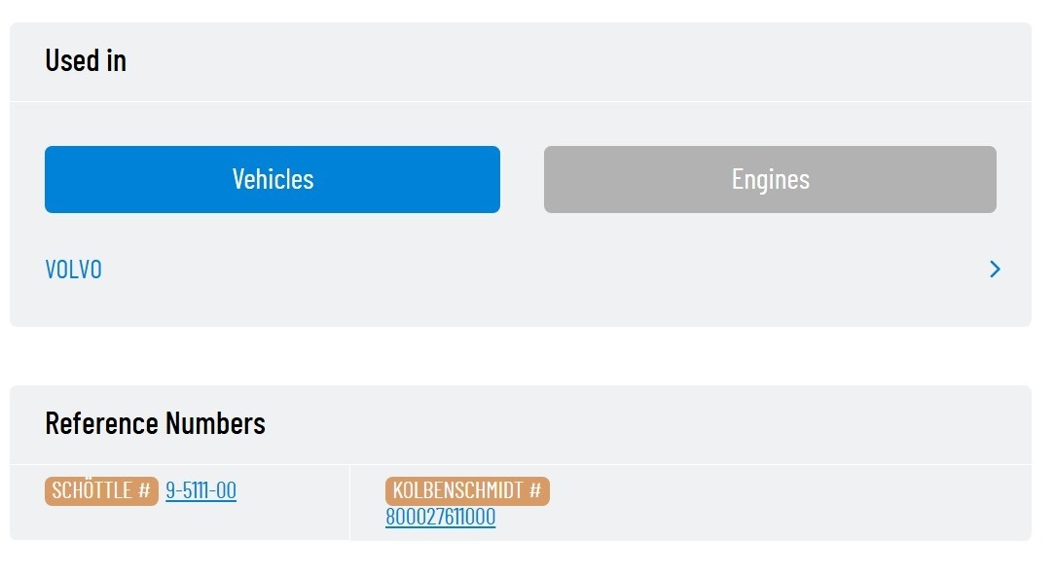The height and width of the screenshot is (576, 1055).
Task: Click the orange Kolbenschmidt label tag
Action: 467,491
